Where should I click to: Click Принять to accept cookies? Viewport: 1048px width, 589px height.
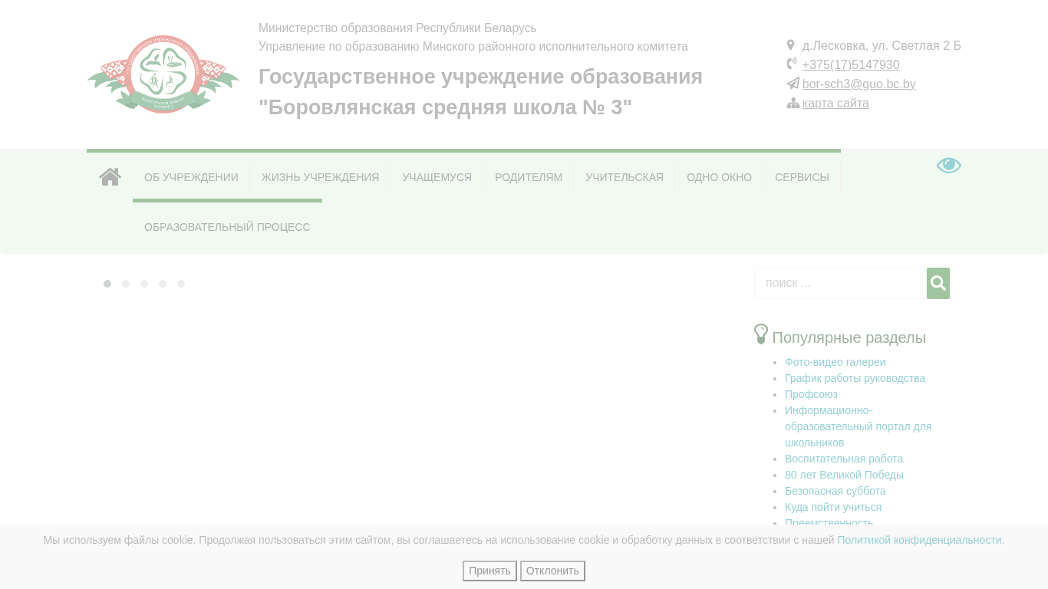click(489, 571)
